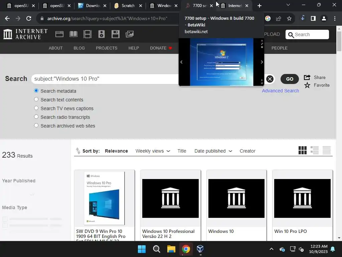This screenshot has width=342, height=257.
Task: Clear search query with X icon
Action: click(x=270, y=79)
